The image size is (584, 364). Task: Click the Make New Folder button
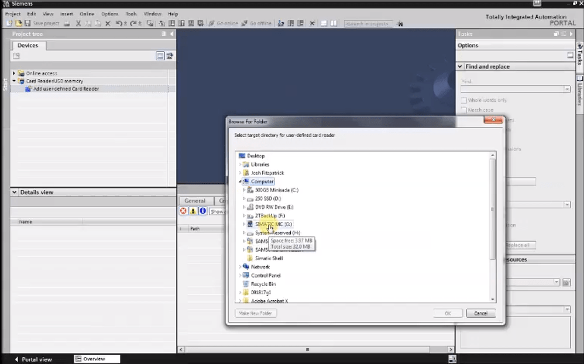[x=255, y=313]
